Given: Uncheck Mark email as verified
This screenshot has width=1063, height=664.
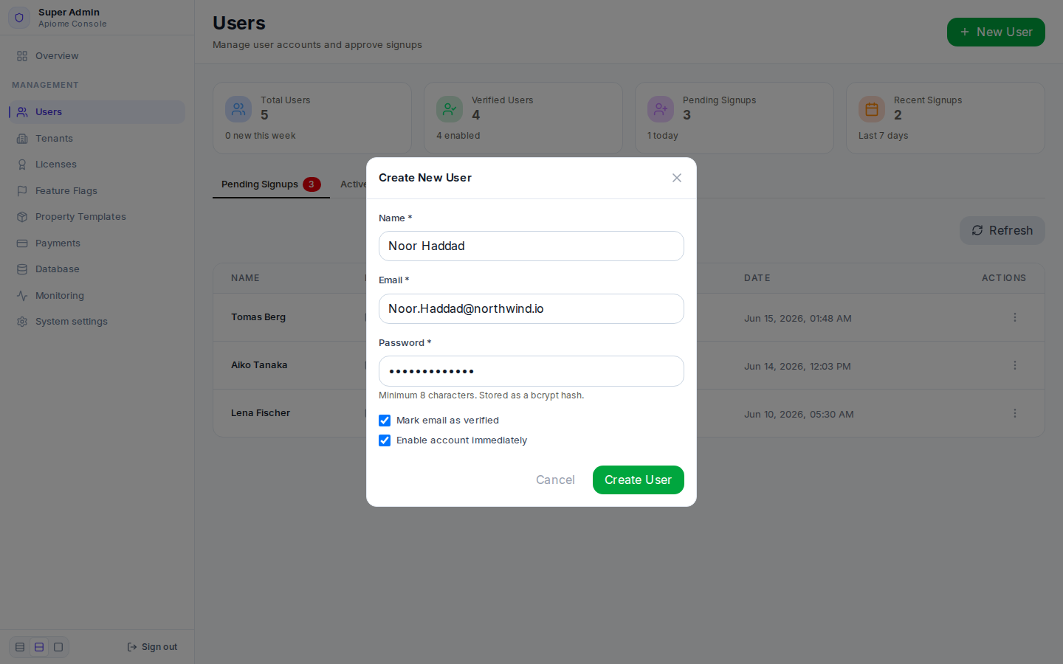Looking at the screenshot, I should 385,421.
